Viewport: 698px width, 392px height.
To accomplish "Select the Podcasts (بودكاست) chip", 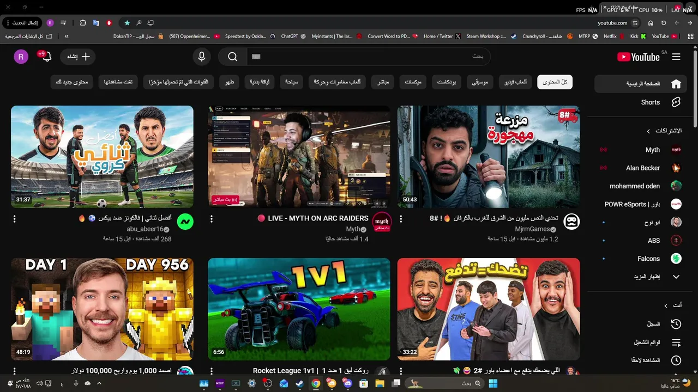I will [447, 82].
